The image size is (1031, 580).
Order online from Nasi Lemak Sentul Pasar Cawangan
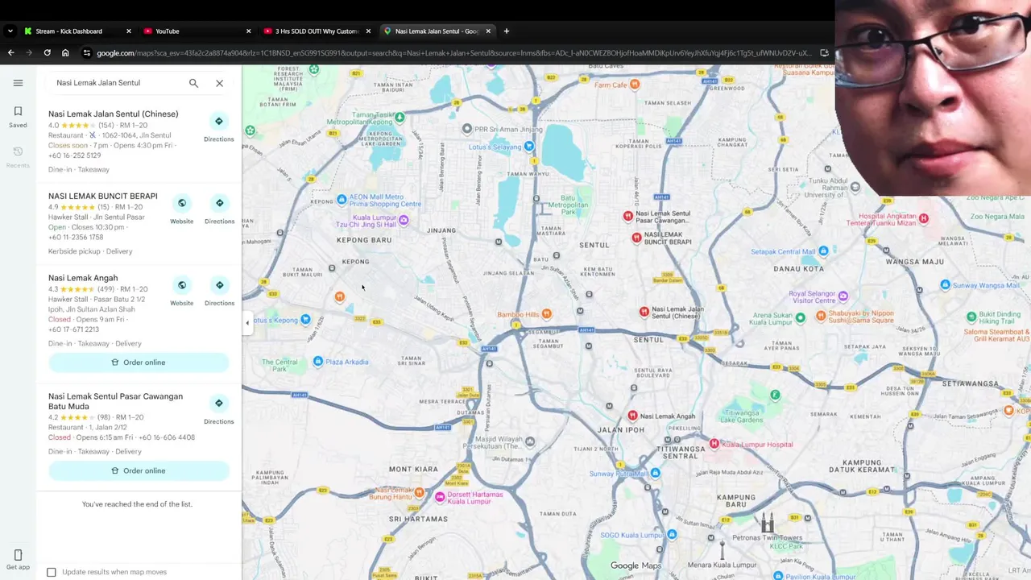pos(139,470)
